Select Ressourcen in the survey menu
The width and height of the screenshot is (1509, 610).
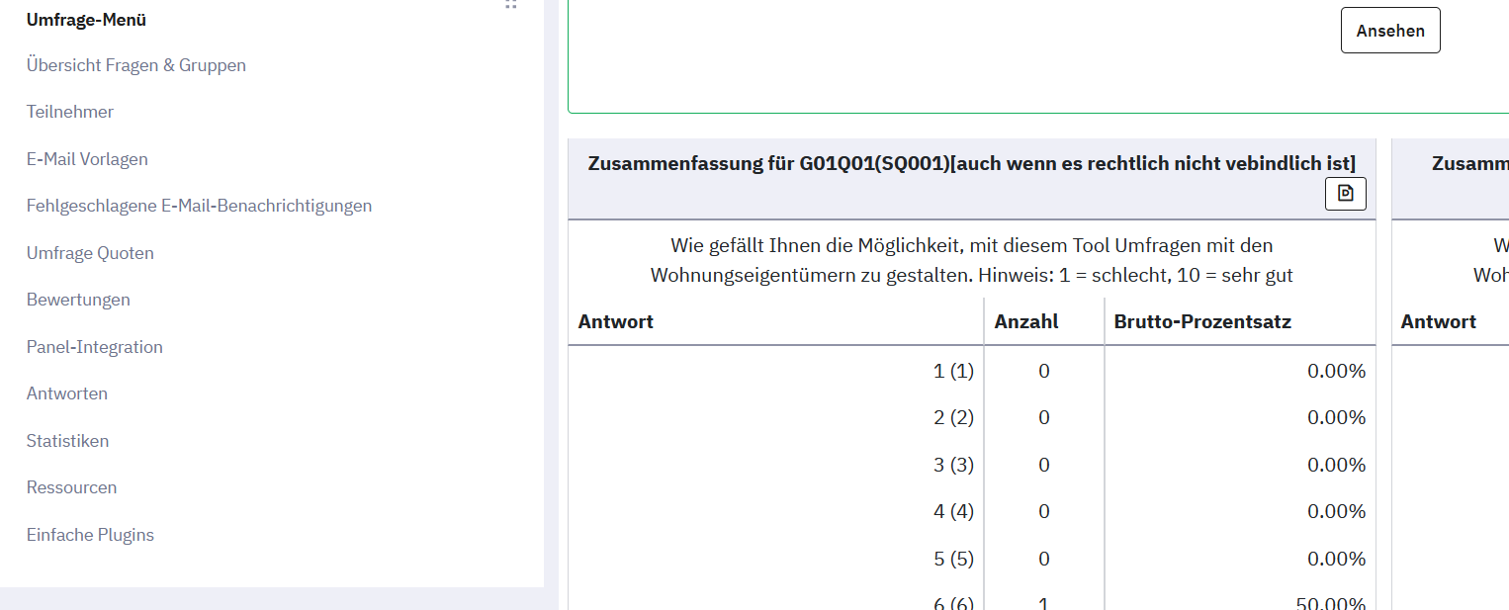pyautogui.click(x=71, y=487)
